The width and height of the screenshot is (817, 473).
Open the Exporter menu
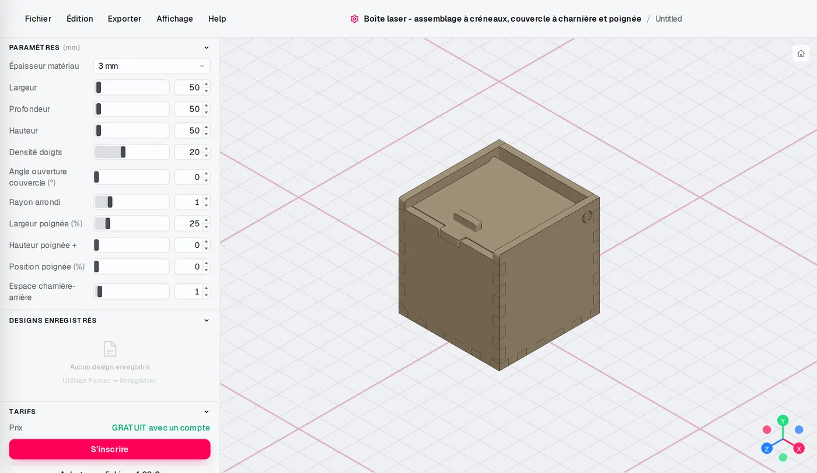[124, 19]
